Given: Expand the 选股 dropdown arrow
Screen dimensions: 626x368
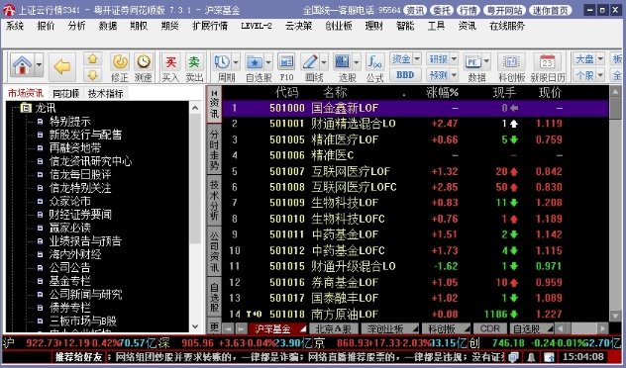Looking at the screenshot, I should pos(357,62).
